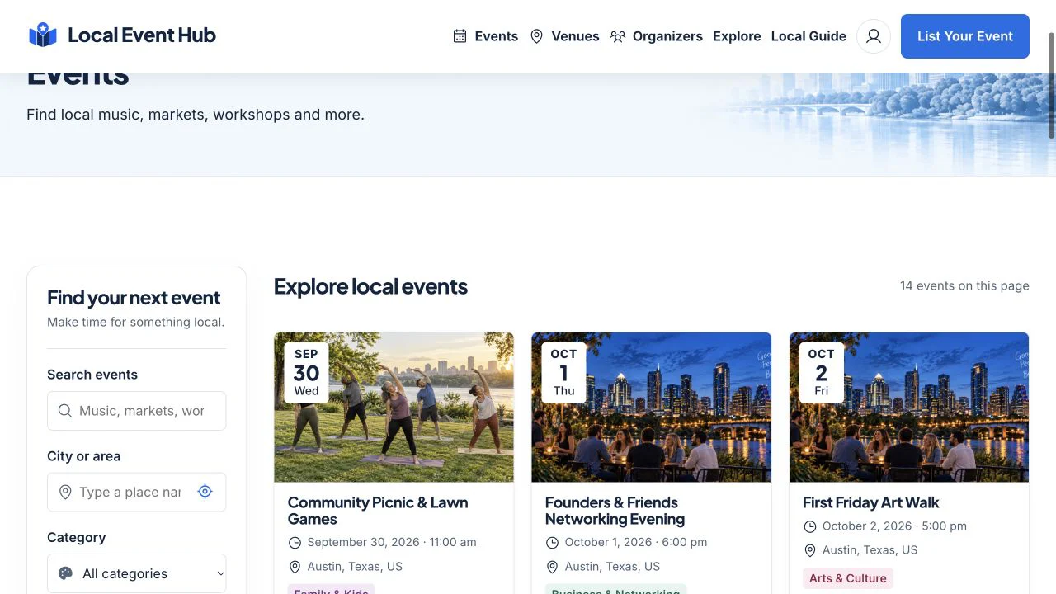The height and width of the screenshot is (594, 1056).
Task: Click the palette icon in Category selector
Action: pos(66,573)
